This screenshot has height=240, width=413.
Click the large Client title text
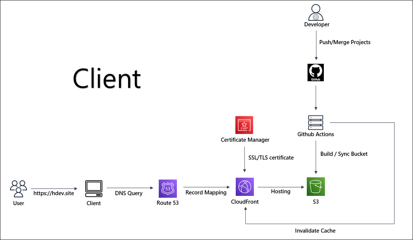tap(107, 79)
